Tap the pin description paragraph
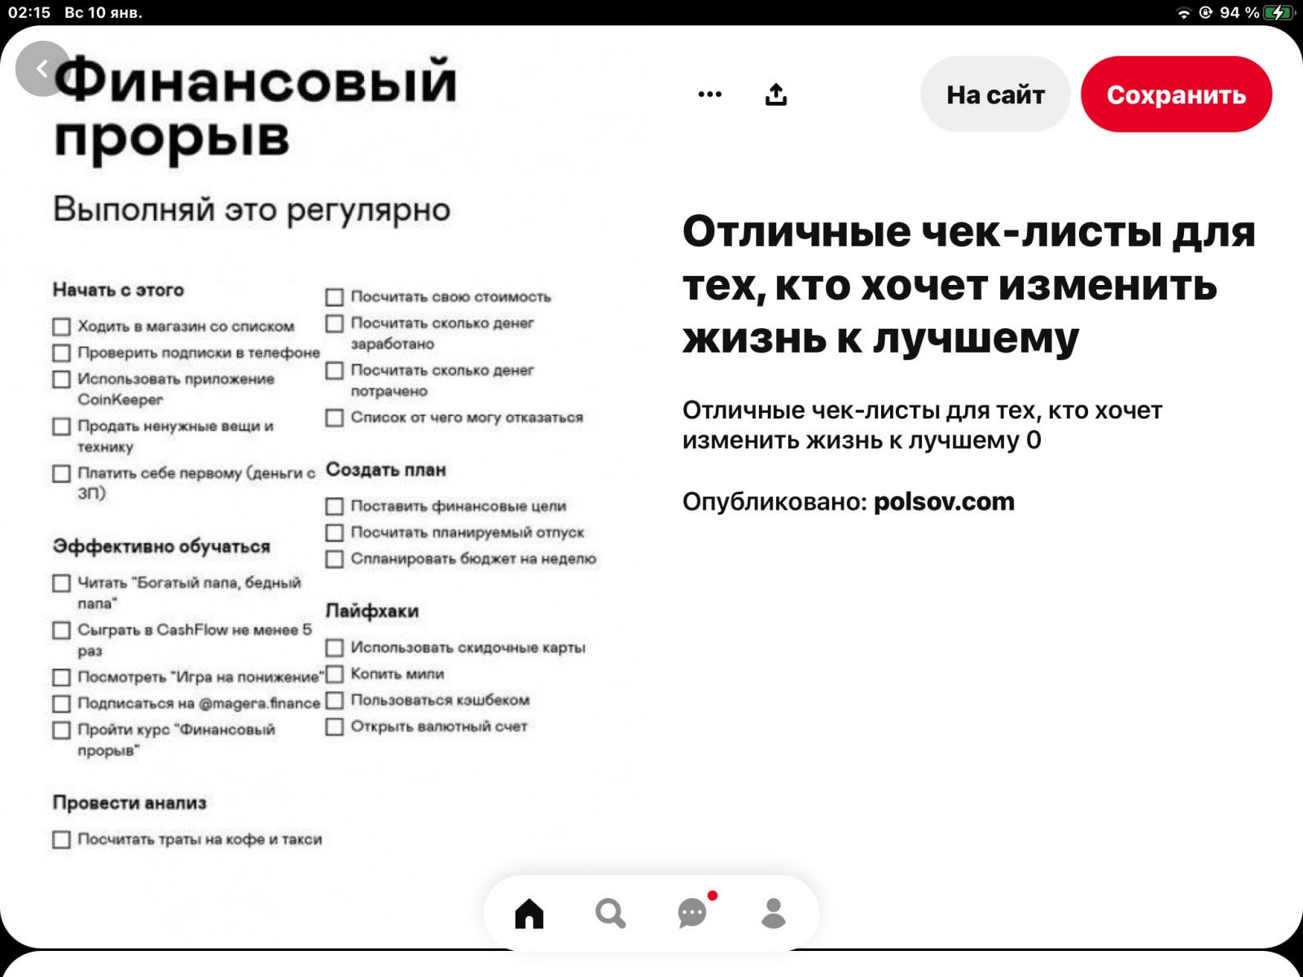1303x977 pixels. pyautogui.click(x=922, y=425)
